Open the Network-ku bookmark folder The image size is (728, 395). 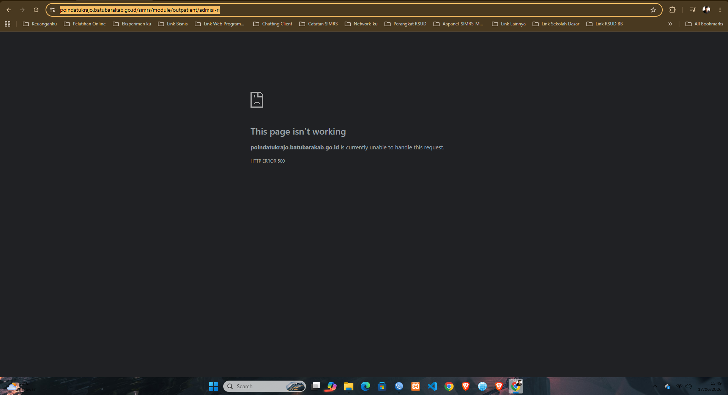pos(361,24)
